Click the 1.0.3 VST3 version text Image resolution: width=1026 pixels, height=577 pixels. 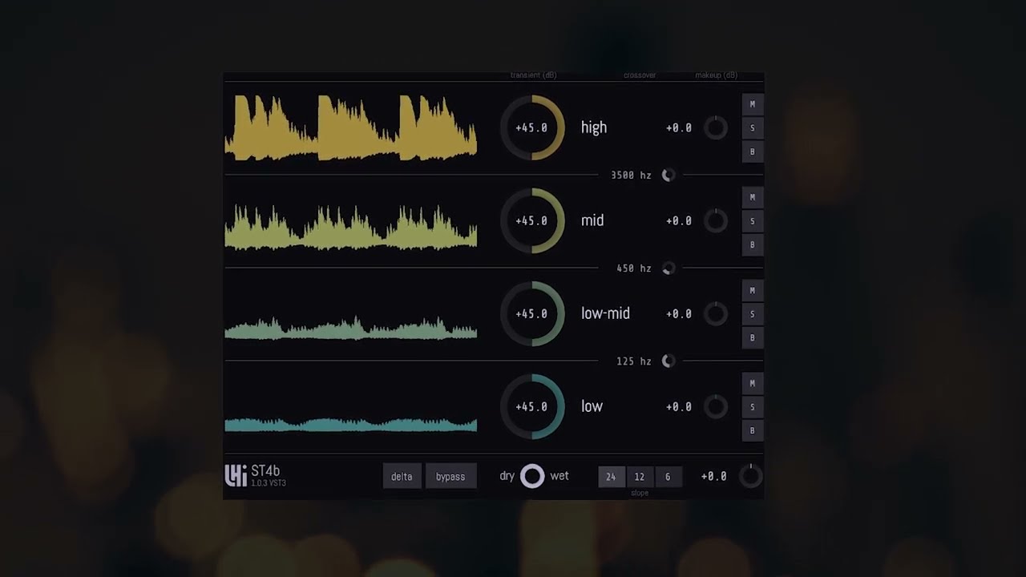pos(269,483)
